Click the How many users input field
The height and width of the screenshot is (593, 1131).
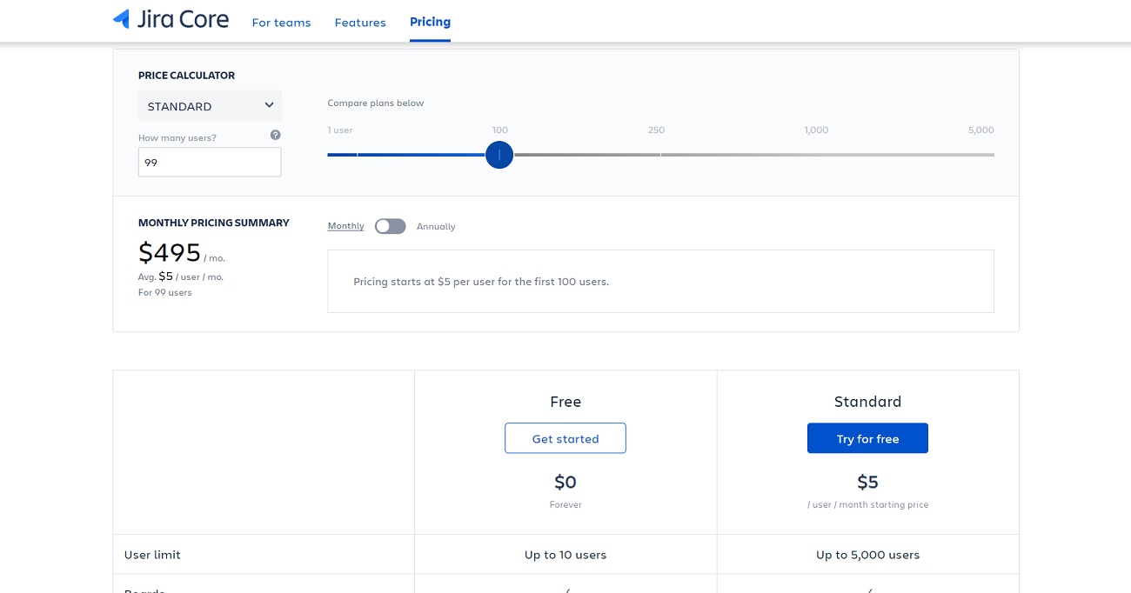click(210, 162)
